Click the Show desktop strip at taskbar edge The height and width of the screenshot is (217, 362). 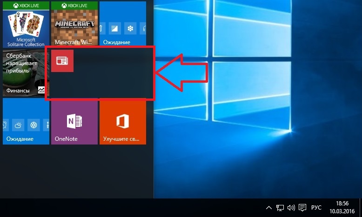(361, 208)
